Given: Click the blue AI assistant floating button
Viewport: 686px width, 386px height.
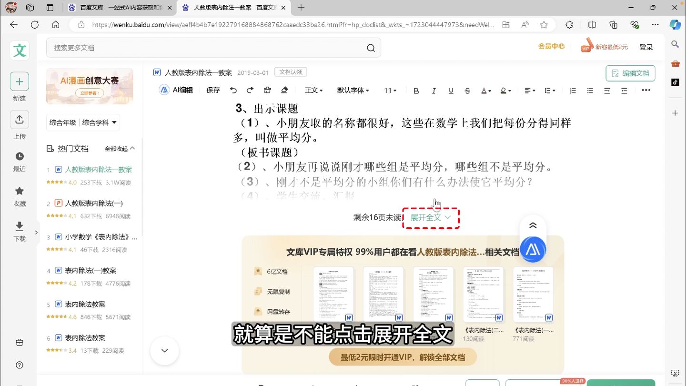Looking at the screenshot, I should (533, 249).
